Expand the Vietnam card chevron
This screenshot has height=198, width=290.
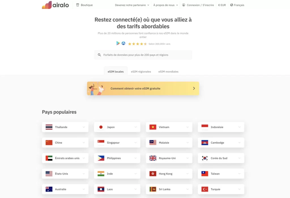pyautogui.click(x=187, y=127)
